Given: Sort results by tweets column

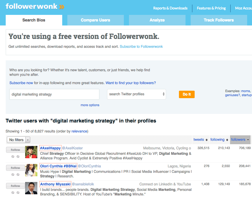Looking at the screenshot, I should coord(200,140).
